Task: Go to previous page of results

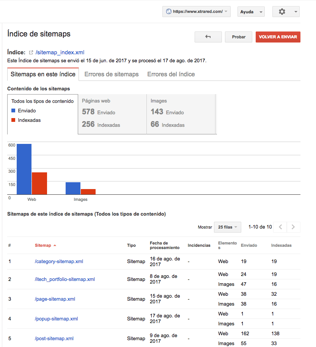Action: (x=280, y=227)
